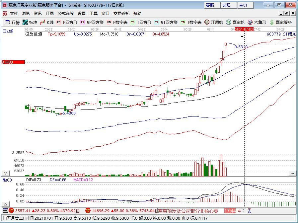Click the 日K线 period label
Screen dimensions: 298x223
point(8,32)
